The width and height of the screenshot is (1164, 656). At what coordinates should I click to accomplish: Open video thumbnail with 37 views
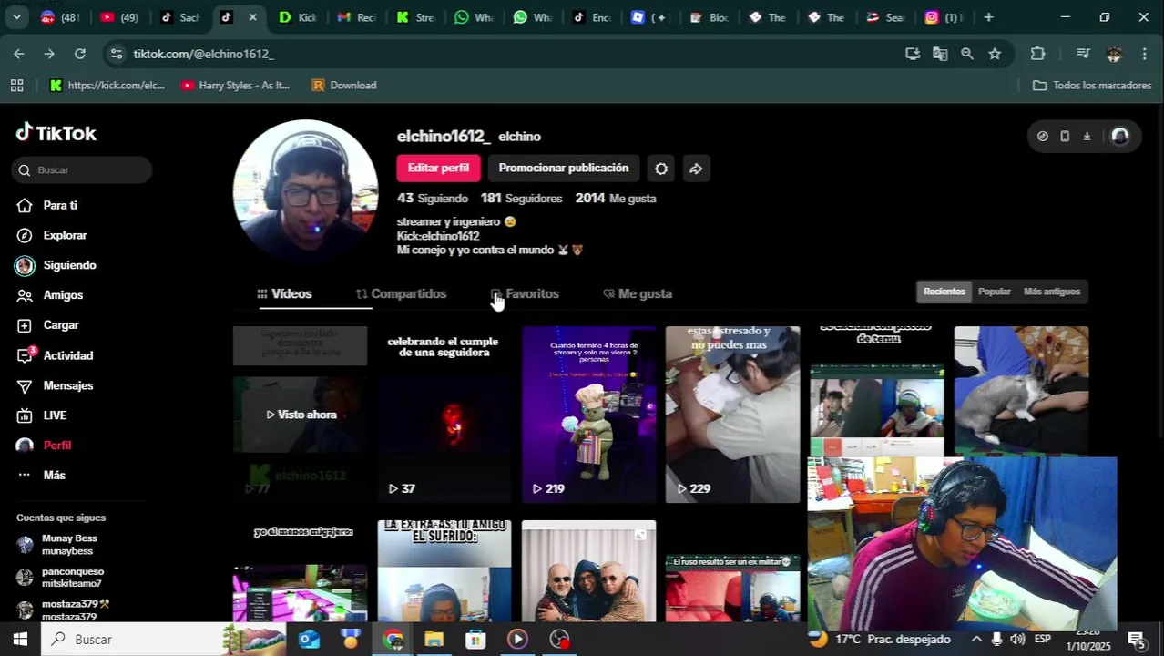pyautogui.click(x=444, y=415)
